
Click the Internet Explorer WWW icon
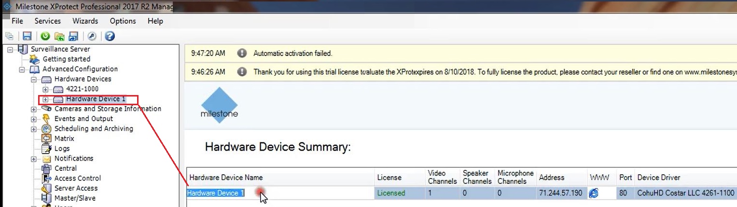pos(594,193)
